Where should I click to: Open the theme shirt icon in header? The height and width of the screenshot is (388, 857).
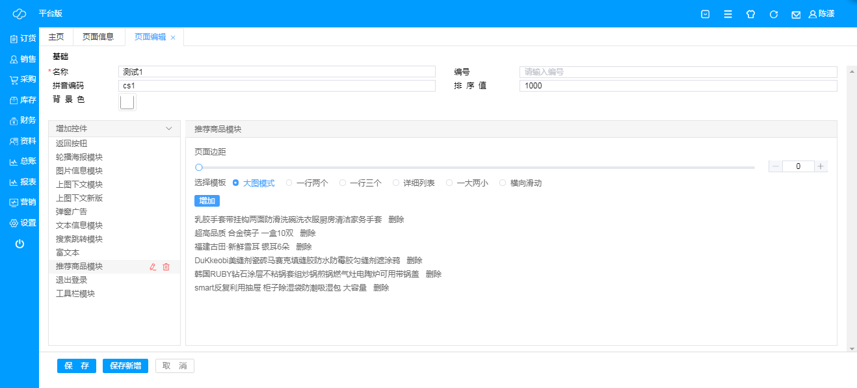(x=750, y=14)
